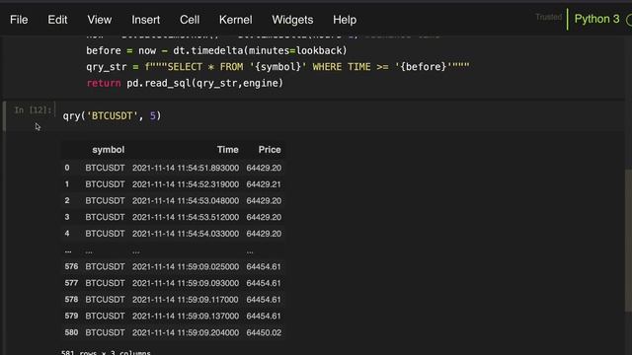Image resolution: width=632 pixels, height=355 pixels.
Task: Open the Widgets menu
Action: 292,20
